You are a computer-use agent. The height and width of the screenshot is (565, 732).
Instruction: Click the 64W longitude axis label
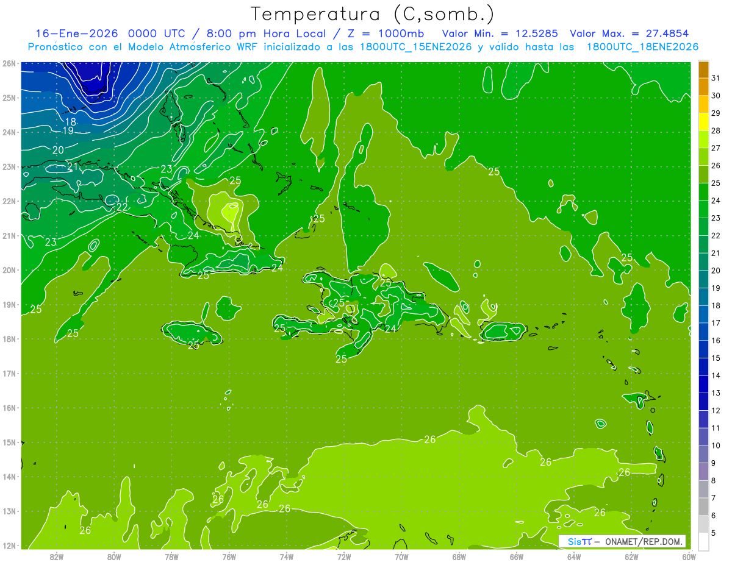click(574, 556)
